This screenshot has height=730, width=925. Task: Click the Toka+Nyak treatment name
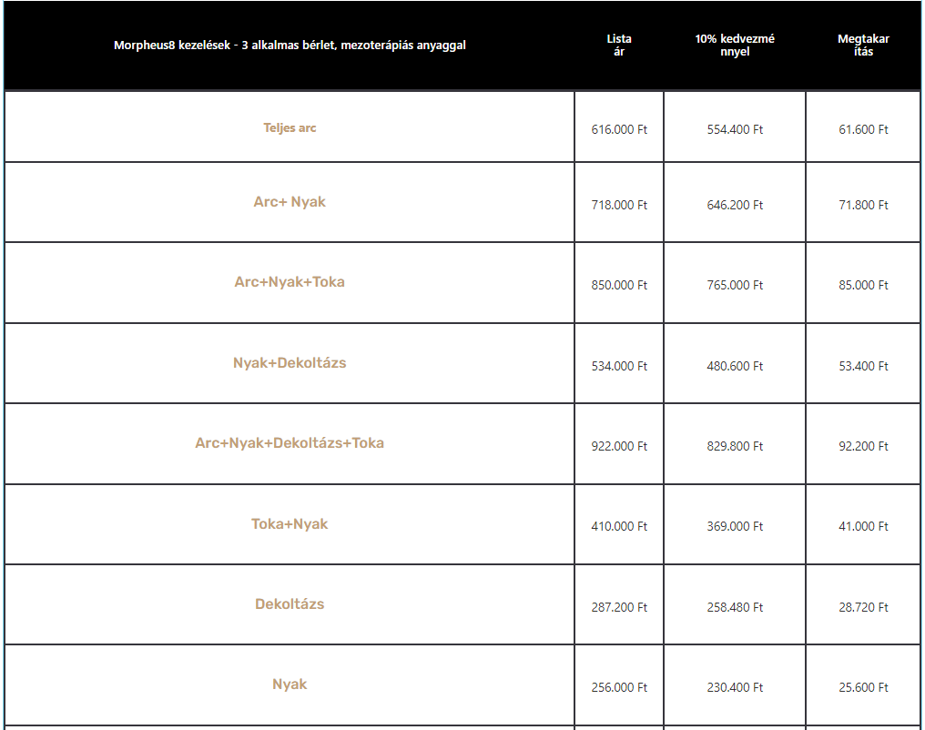point(290,523)
